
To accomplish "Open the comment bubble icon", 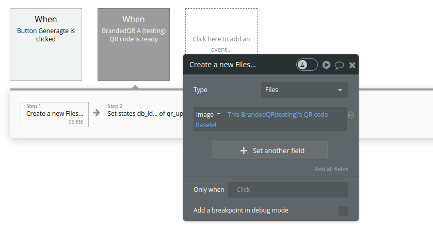I will coord(339,65).
